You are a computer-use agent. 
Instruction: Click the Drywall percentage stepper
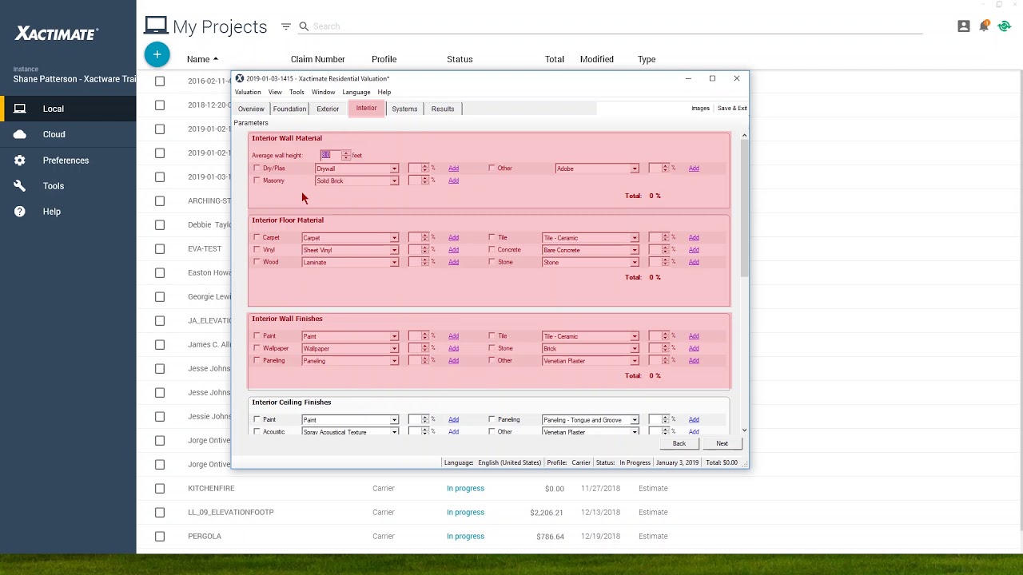click(424, 169)
